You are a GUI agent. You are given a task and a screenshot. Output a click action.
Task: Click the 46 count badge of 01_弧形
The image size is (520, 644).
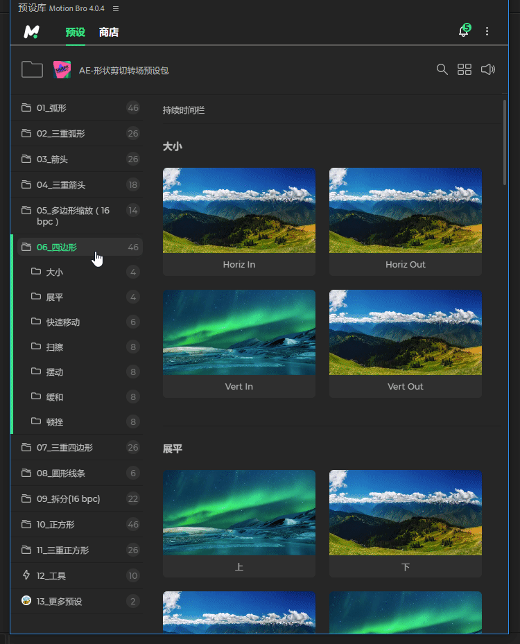point(133,107)
